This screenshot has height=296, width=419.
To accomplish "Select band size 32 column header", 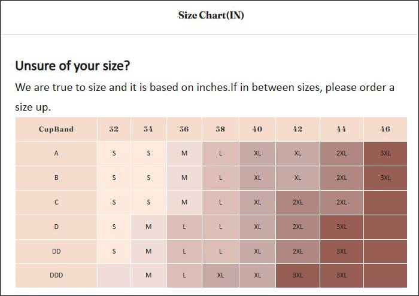I will point(114,129).
